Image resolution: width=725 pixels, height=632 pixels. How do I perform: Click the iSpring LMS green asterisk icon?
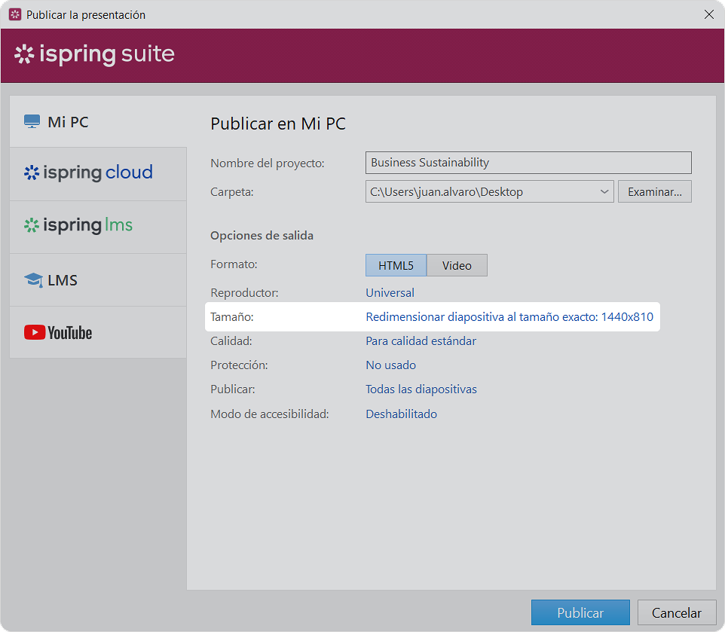(32, 225)
